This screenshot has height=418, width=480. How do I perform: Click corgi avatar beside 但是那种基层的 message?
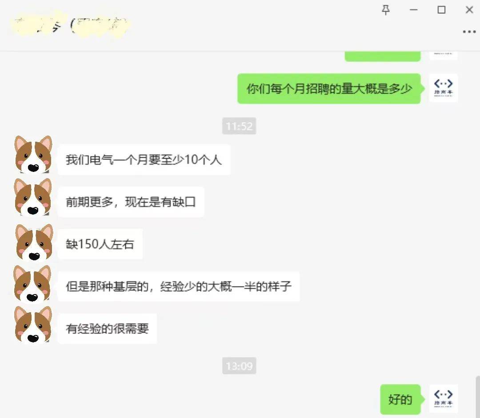(32, 284)
